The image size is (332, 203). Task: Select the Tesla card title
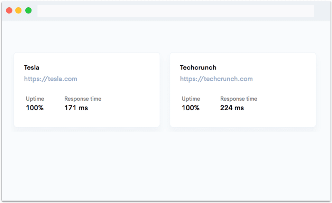pyautogui.click(x=31, y=67)
